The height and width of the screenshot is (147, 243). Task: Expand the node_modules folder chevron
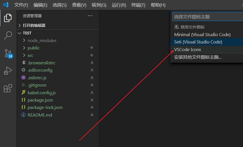coord(24,40)
